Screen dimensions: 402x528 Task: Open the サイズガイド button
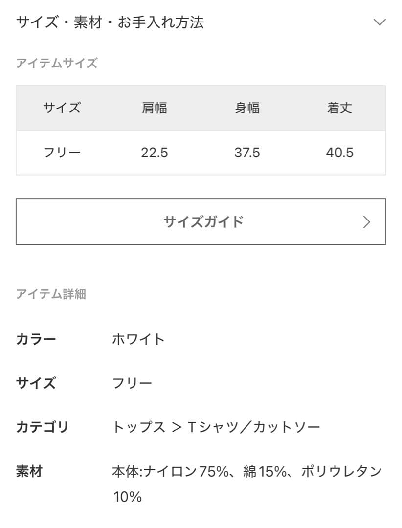pos(201,222)
